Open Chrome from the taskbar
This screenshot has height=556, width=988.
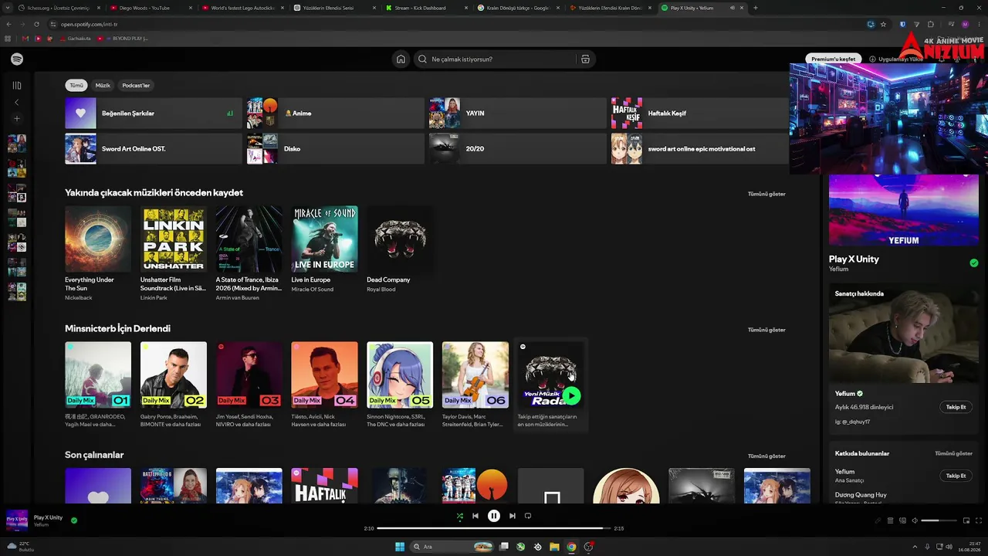coord(571,547)
